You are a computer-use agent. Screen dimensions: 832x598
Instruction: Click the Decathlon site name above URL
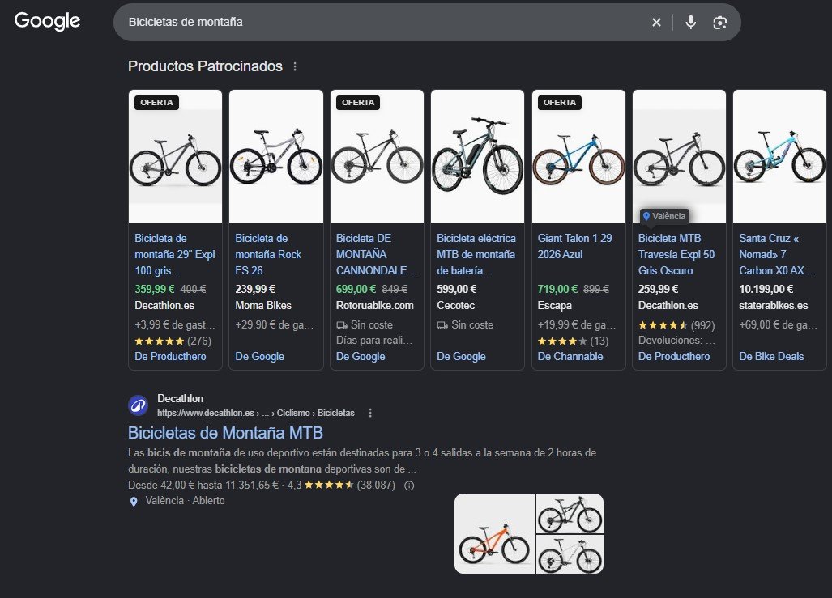click(x=181, y=399)
